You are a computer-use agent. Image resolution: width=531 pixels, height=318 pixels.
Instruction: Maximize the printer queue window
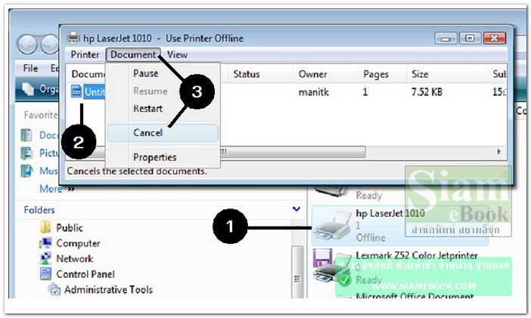click(x=470, y=38)
